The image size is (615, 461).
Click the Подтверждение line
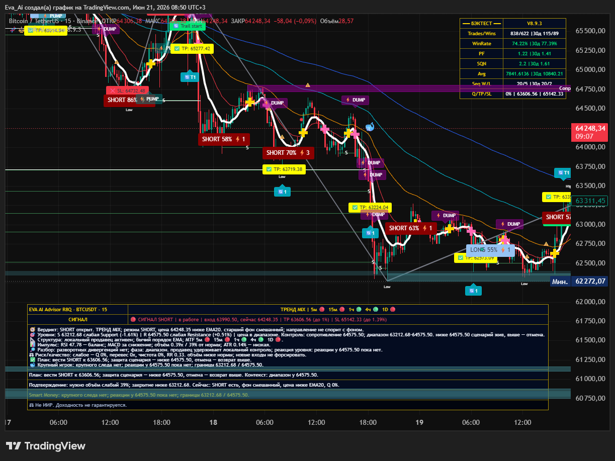[x=184, y=385]
